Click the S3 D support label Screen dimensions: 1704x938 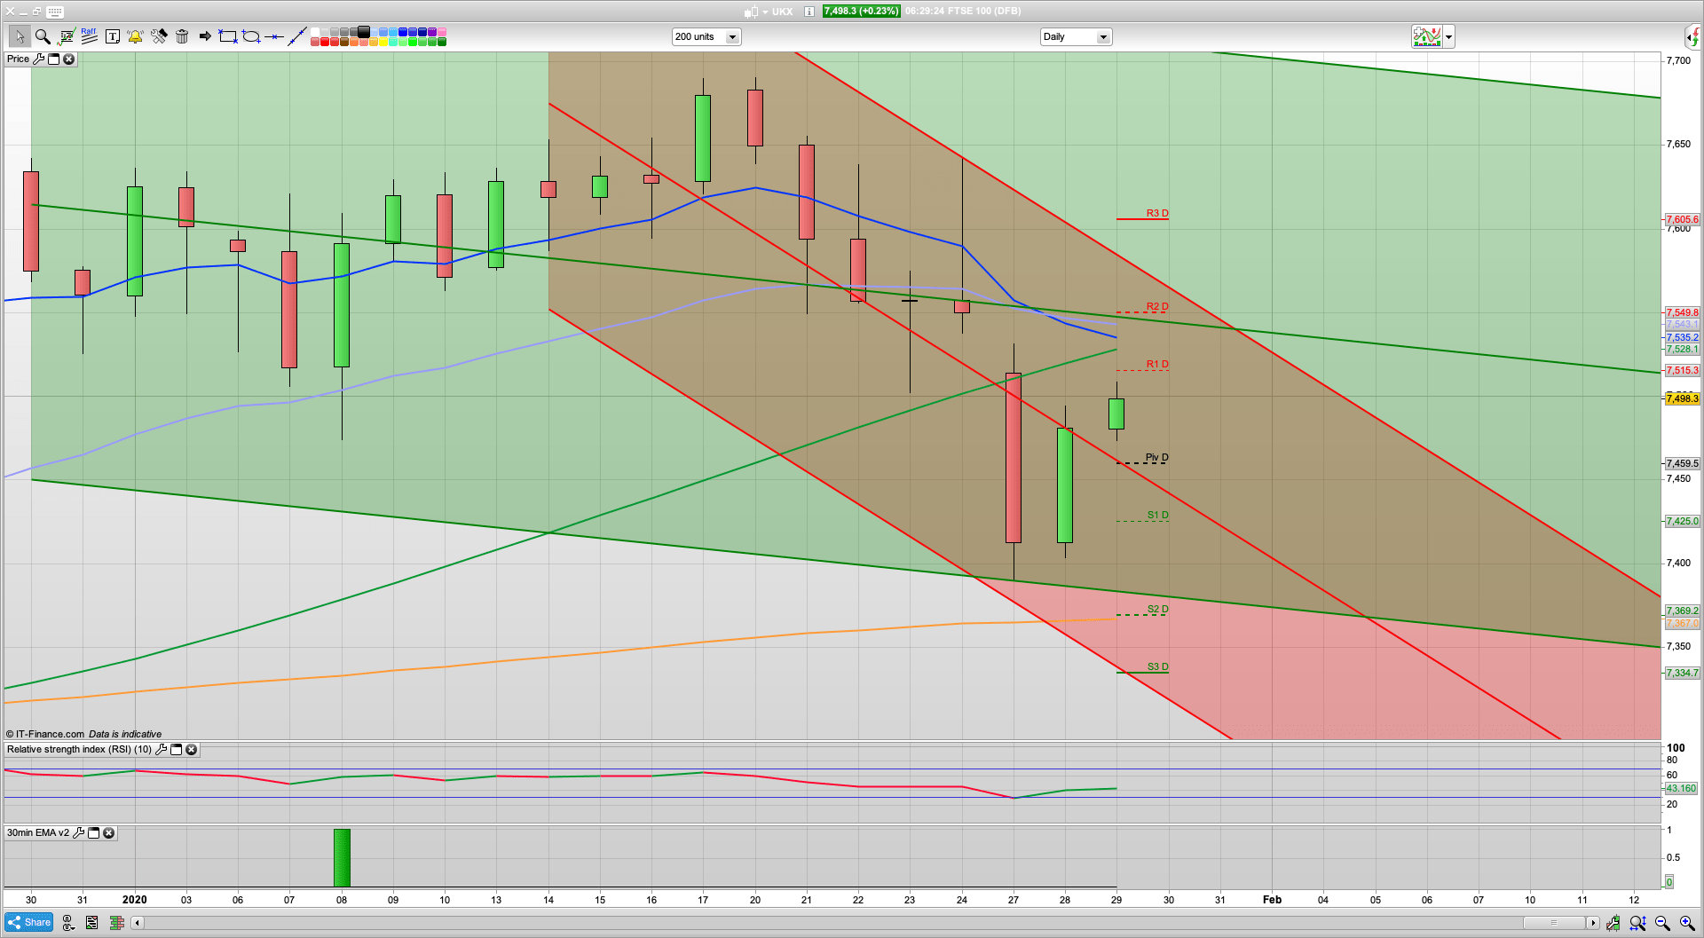click(1157, 666)
